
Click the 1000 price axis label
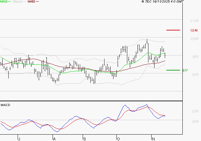click(x=194, y=39)
